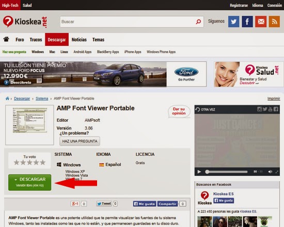Click the breadcrumb home icon
284x227 pixels.
[7, 99]
